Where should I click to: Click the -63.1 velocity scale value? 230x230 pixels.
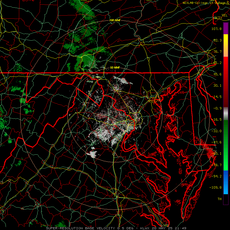pyautogui.click(x=216, y=154)
